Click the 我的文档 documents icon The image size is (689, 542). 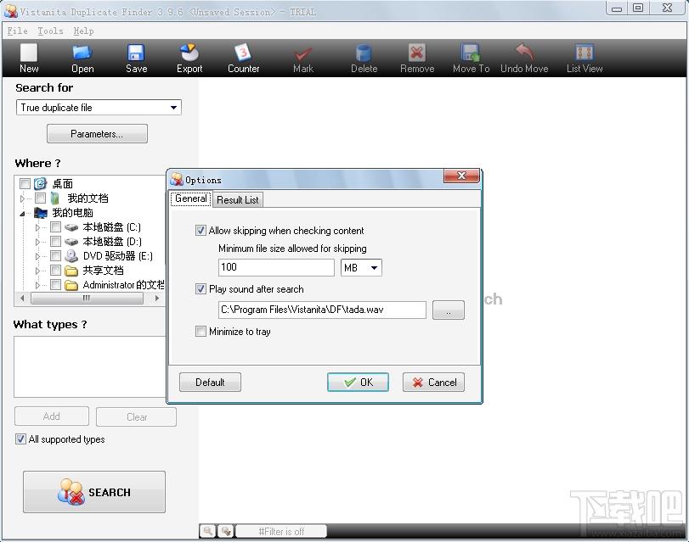coord(55,198)
